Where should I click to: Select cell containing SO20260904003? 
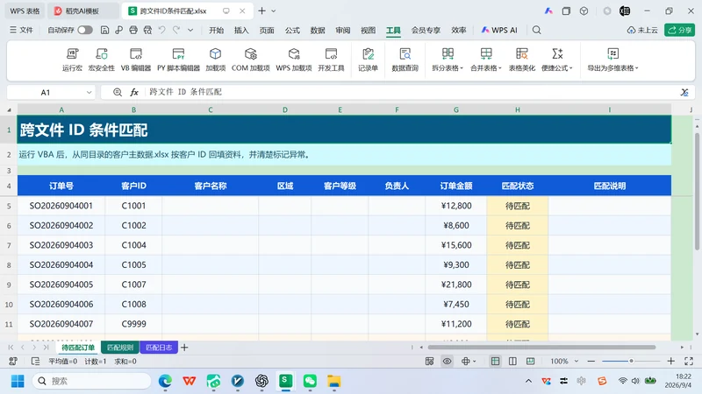point(61,245)
